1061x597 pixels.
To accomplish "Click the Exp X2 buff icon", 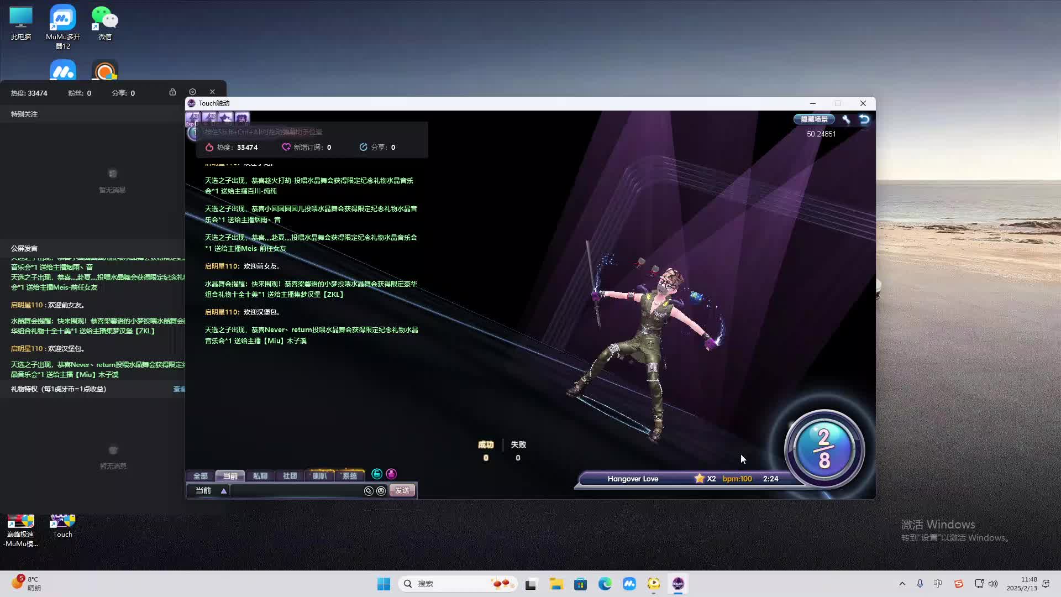I will click(x=193, y=118).
